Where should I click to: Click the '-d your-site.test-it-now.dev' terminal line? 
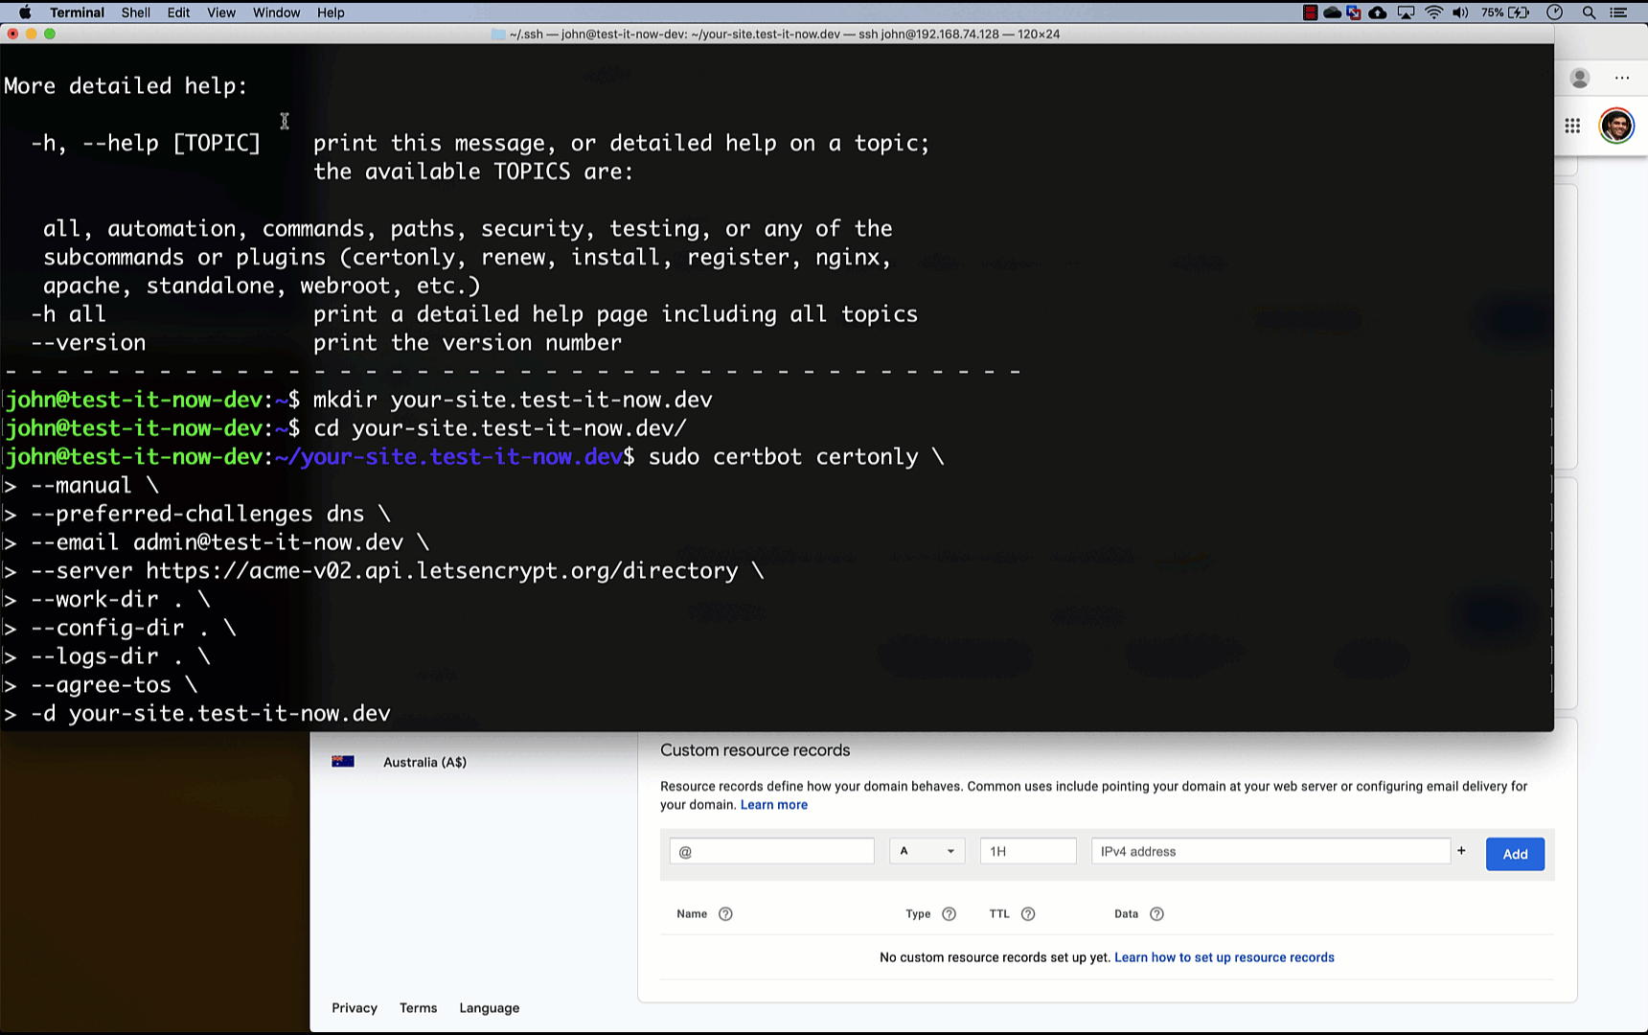click(210, 714)
